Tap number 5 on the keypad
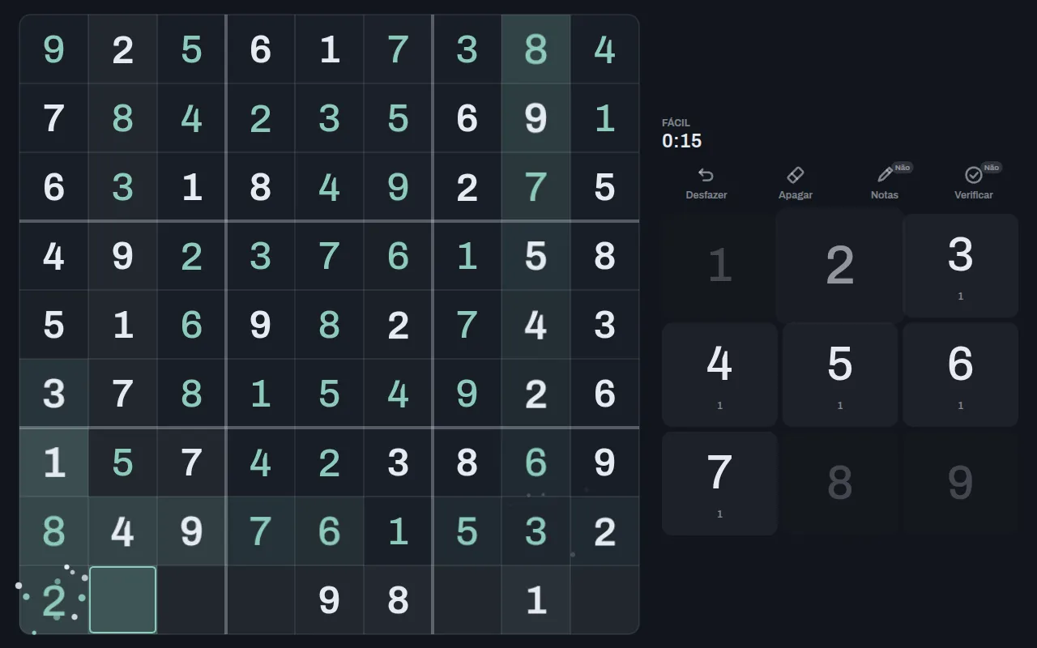Viewport: 1037px width, 648px height. click(x=840, y=374)
